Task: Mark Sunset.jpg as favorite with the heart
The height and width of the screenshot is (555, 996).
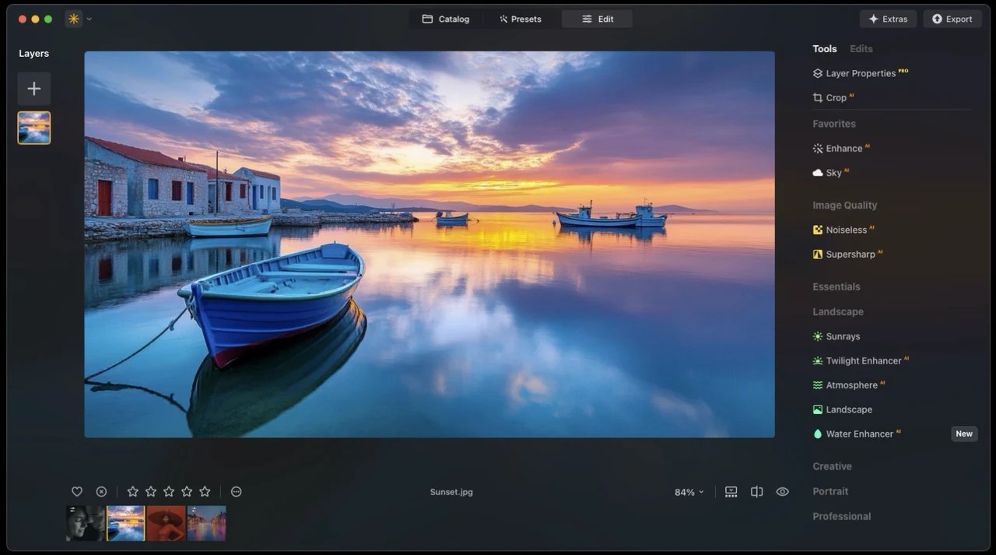Action: pyautogui.click(x=77, y=491)
